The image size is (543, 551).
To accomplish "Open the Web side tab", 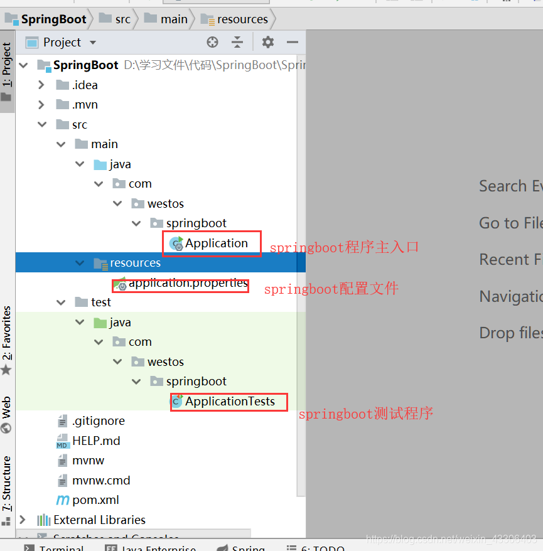I will (x=7, y=415).
